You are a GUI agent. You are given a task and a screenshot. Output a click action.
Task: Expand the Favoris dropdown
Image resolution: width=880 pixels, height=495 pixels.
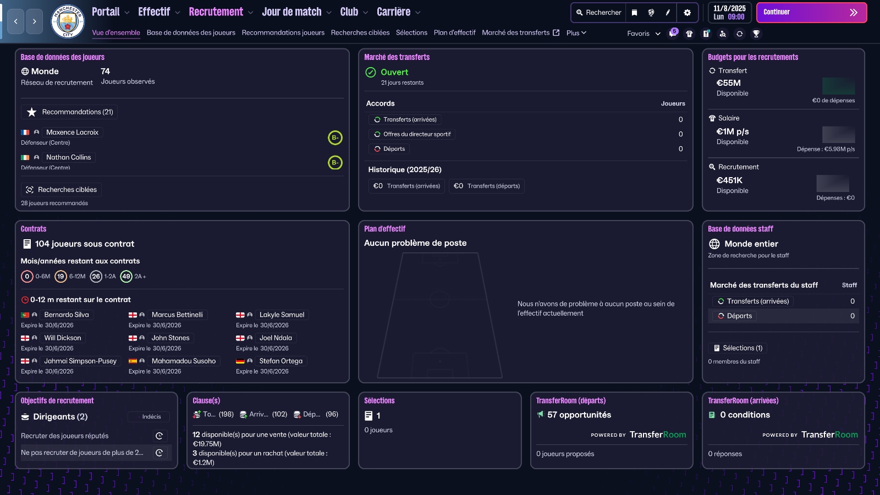click(x=642, y=34)
